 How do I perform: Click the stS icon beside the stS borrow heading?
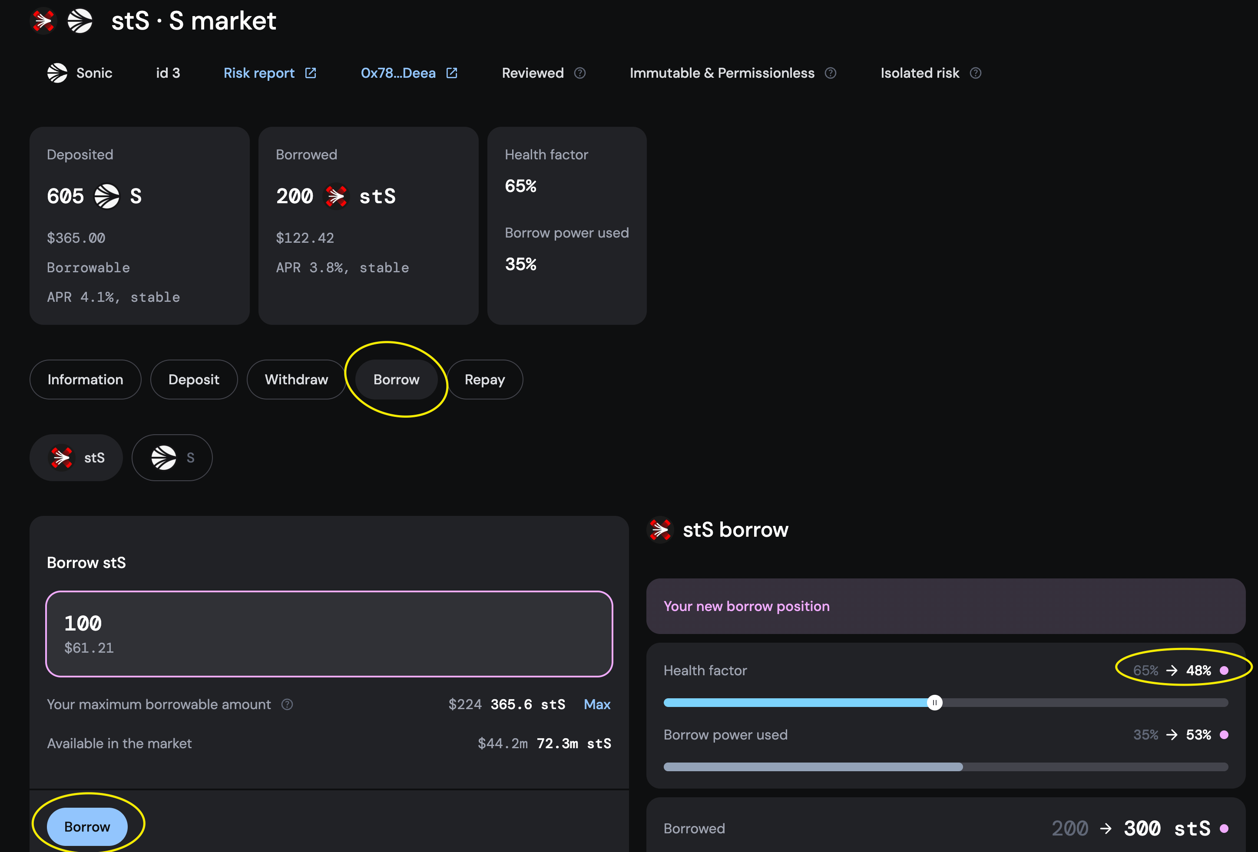coord(660,529)
